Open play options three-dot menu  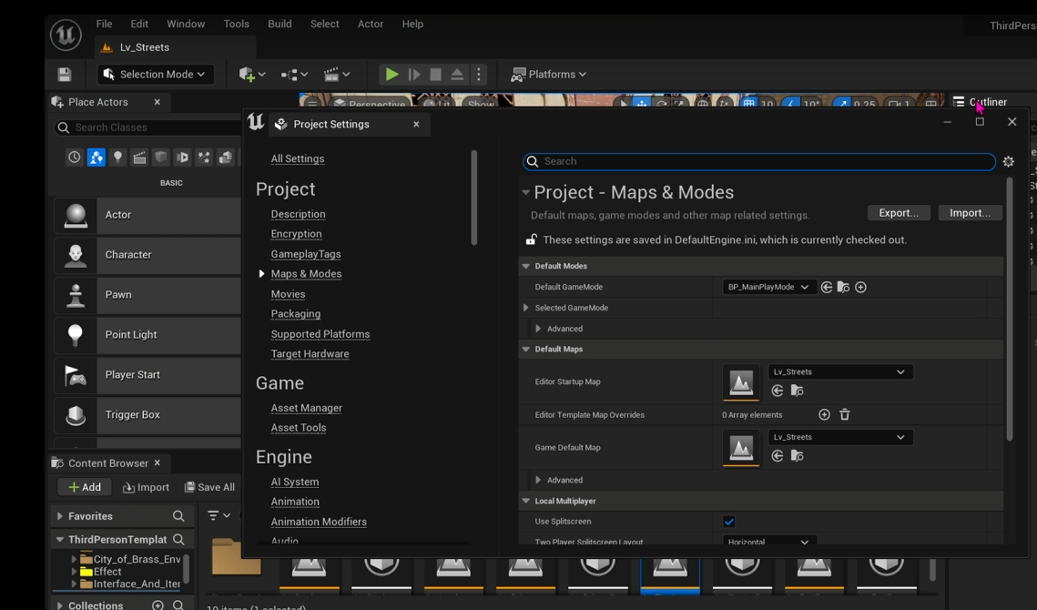pos(479,74)
